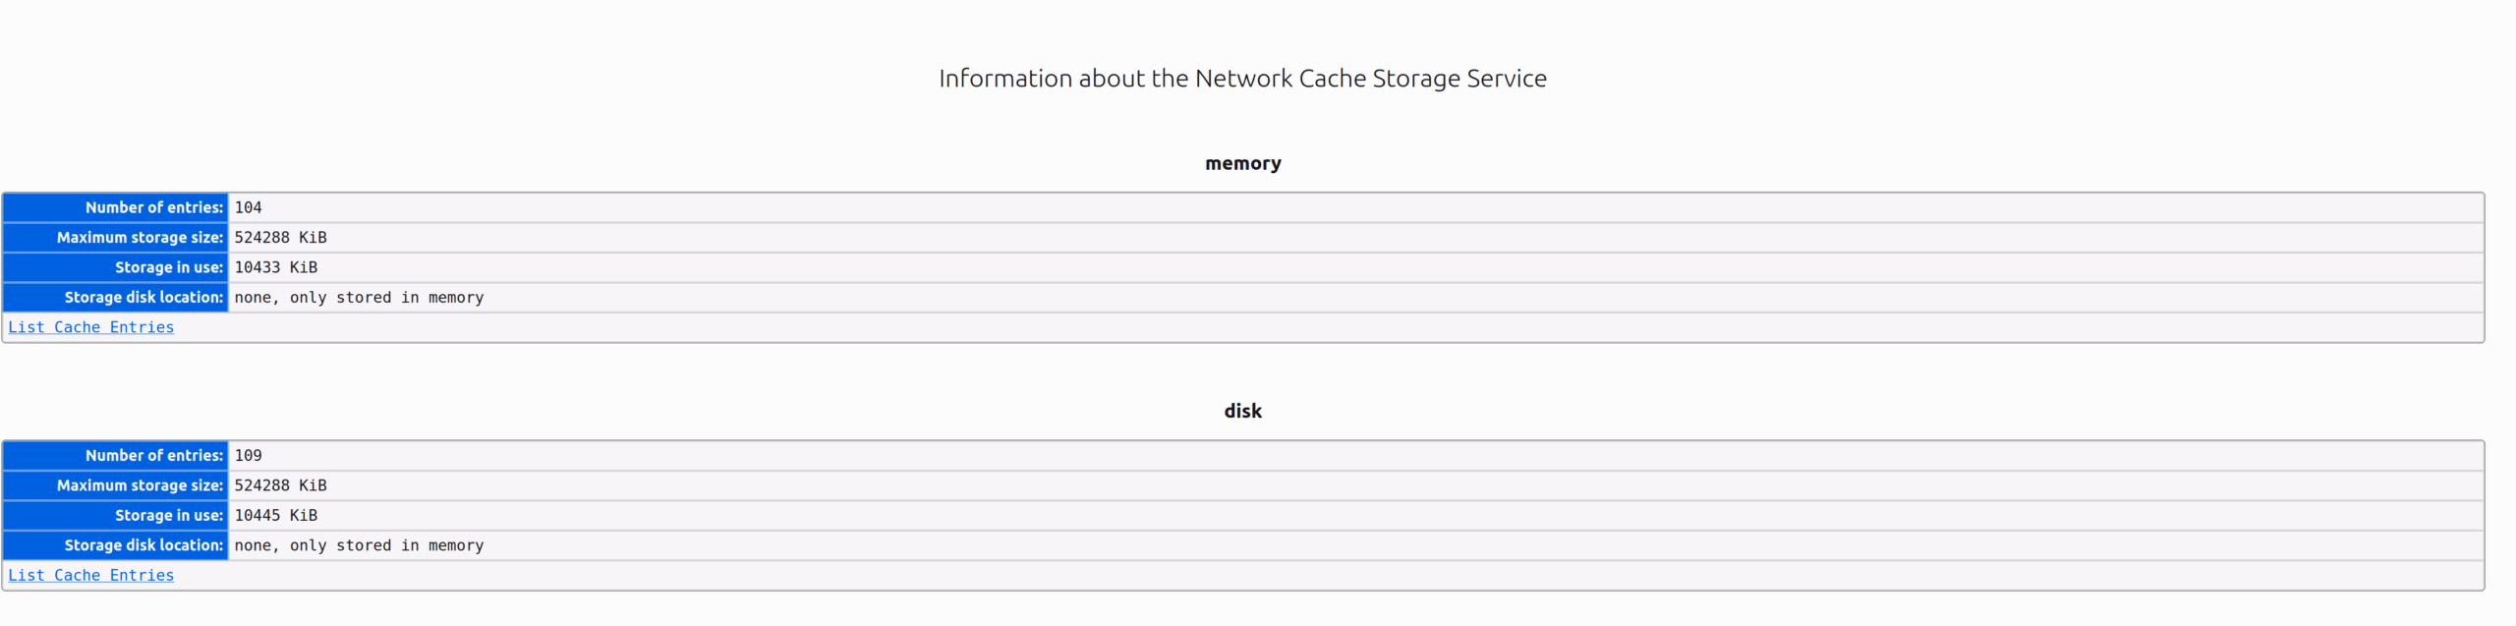Open List Cache Entries link under disk
Viewport: 2516px width, 626px height.
[90, 575]
